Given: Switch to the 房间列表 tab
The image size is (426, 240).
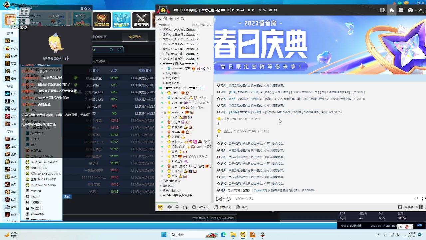Looking at the screenshot, I should pyautogui.click(x=135, y=37).
